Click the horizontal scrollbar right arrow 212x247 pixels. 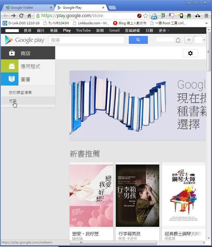204,243
